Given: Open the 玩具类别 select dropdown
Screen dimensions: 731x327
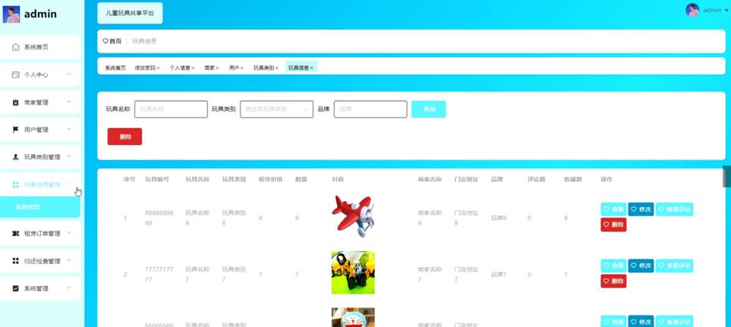Looking at the screenshot, I should 276,109.
